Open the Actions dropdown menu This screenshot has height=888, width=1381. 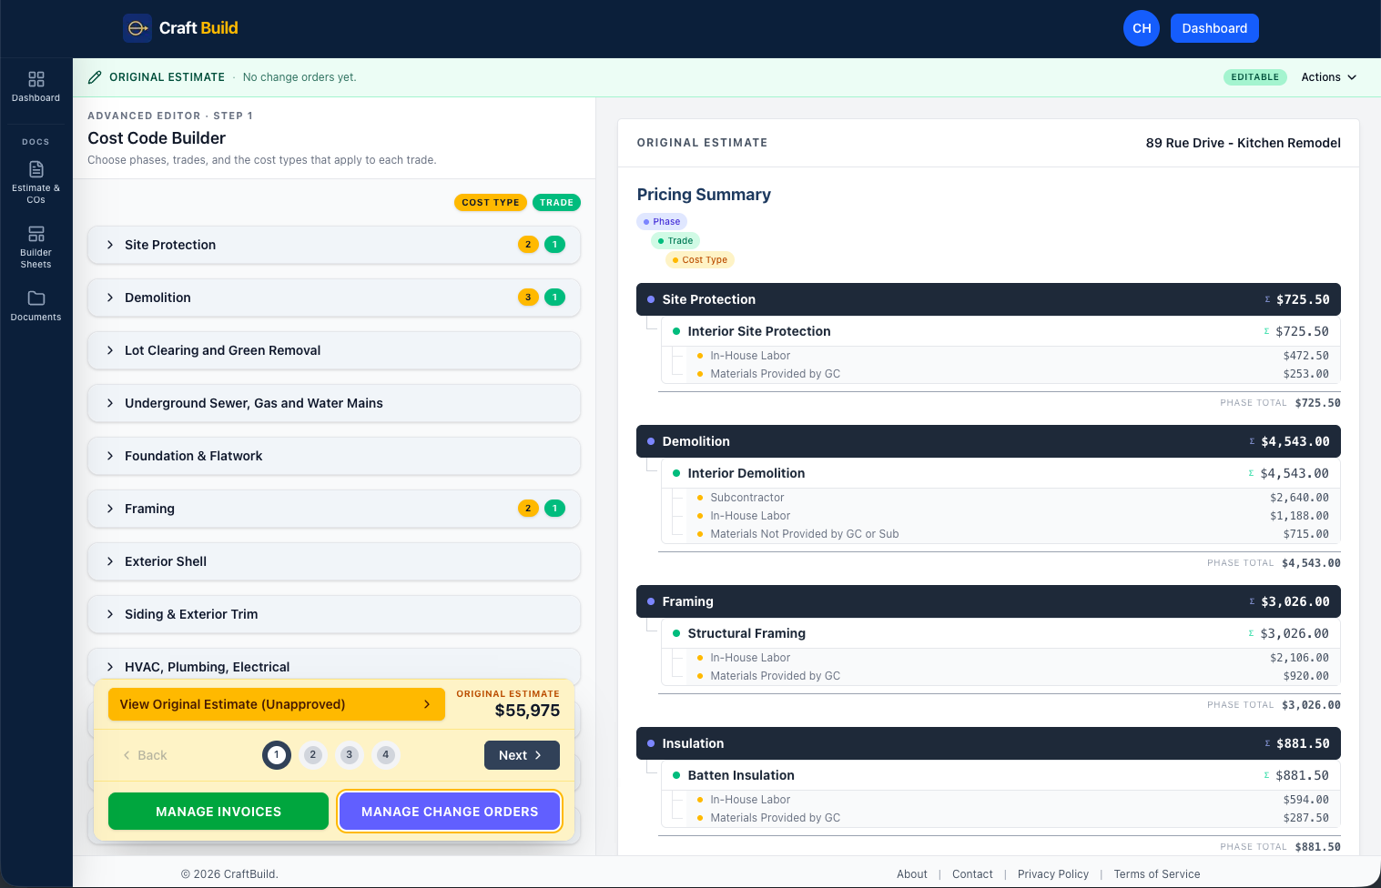pos(1328,77)
